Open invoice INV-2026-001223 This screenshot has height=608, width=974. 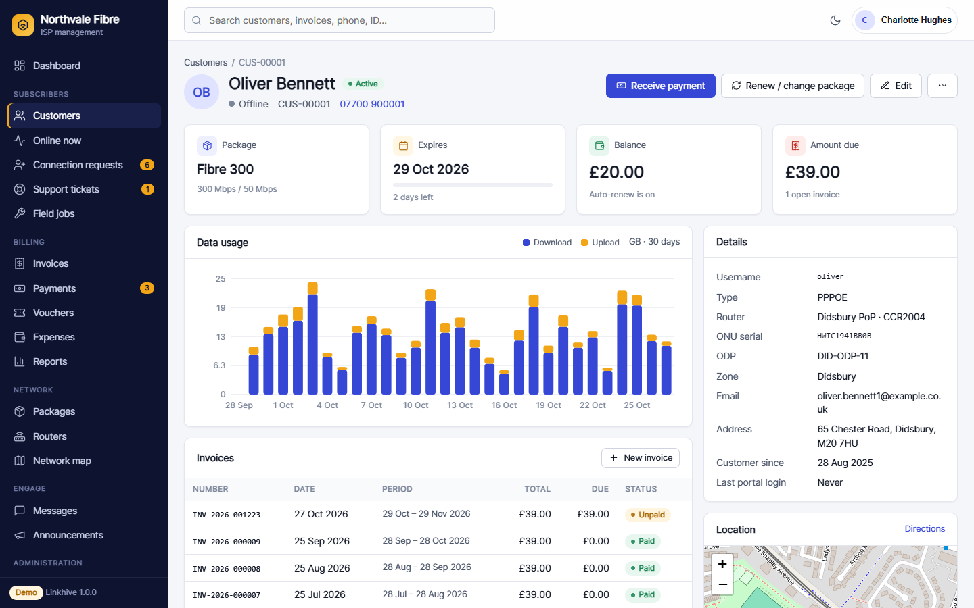(227, 515)
